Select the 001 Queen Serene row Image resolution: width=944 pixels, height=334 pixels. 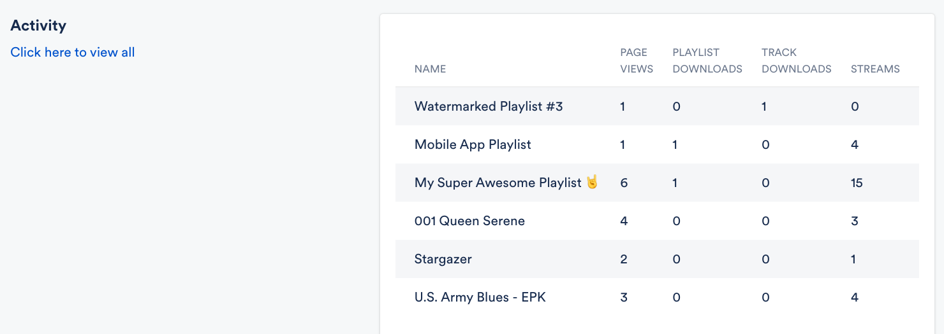tap(657, 221)
